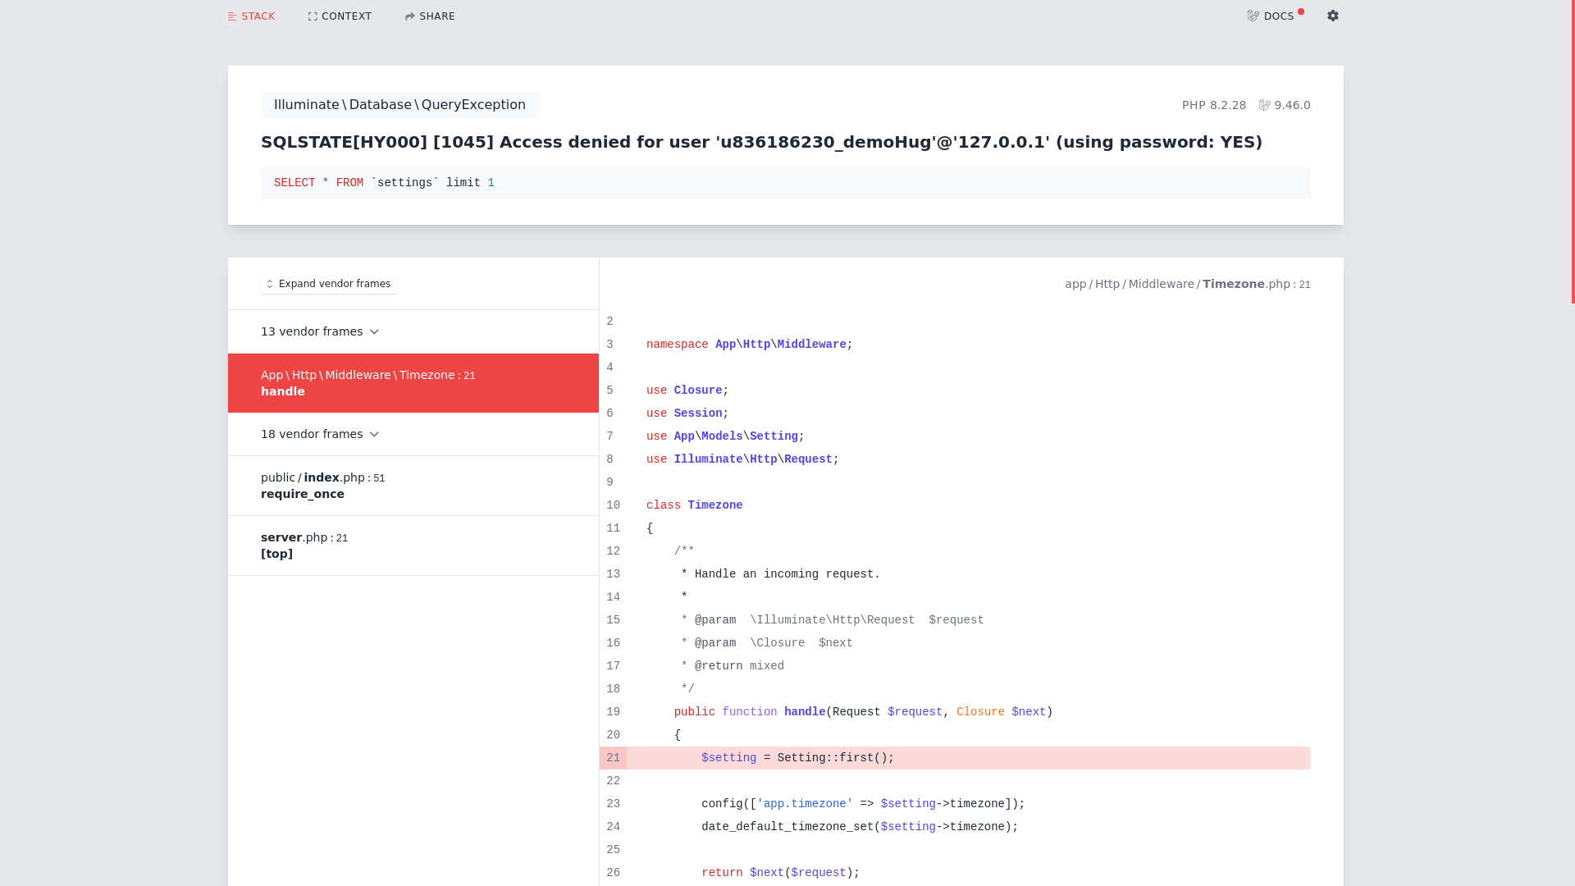Select the server.php top frame

413,546
